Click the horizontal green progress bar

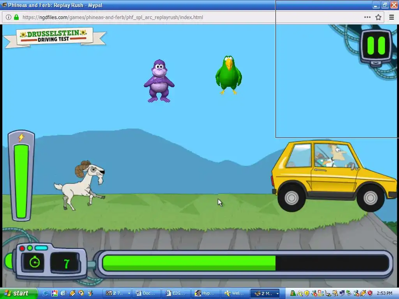coord(245,263)
